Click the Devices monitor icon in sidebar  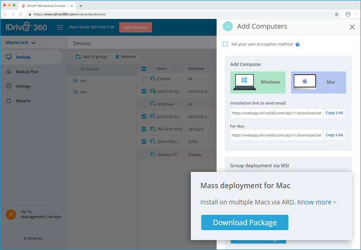[9, 57]
